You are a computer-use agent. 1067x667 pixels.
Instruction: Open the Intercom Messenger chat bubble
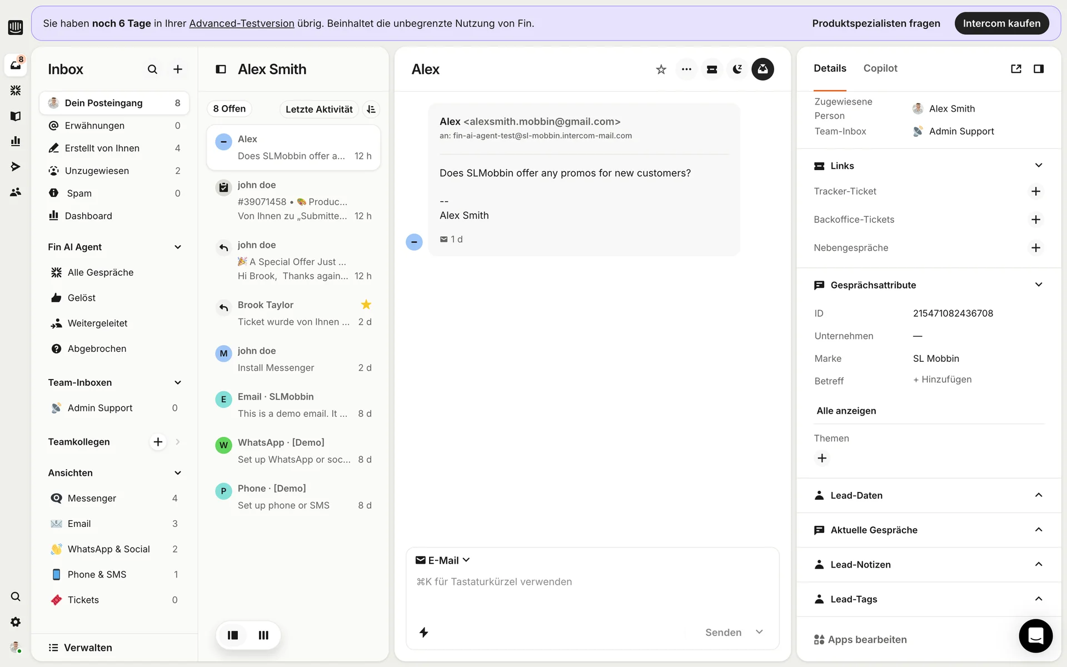coord(1035,635)
